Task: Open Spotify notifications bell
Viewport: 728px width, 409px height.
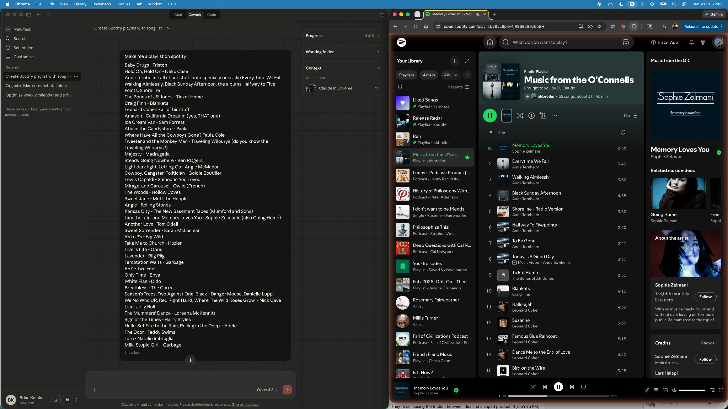Action: 691,43
